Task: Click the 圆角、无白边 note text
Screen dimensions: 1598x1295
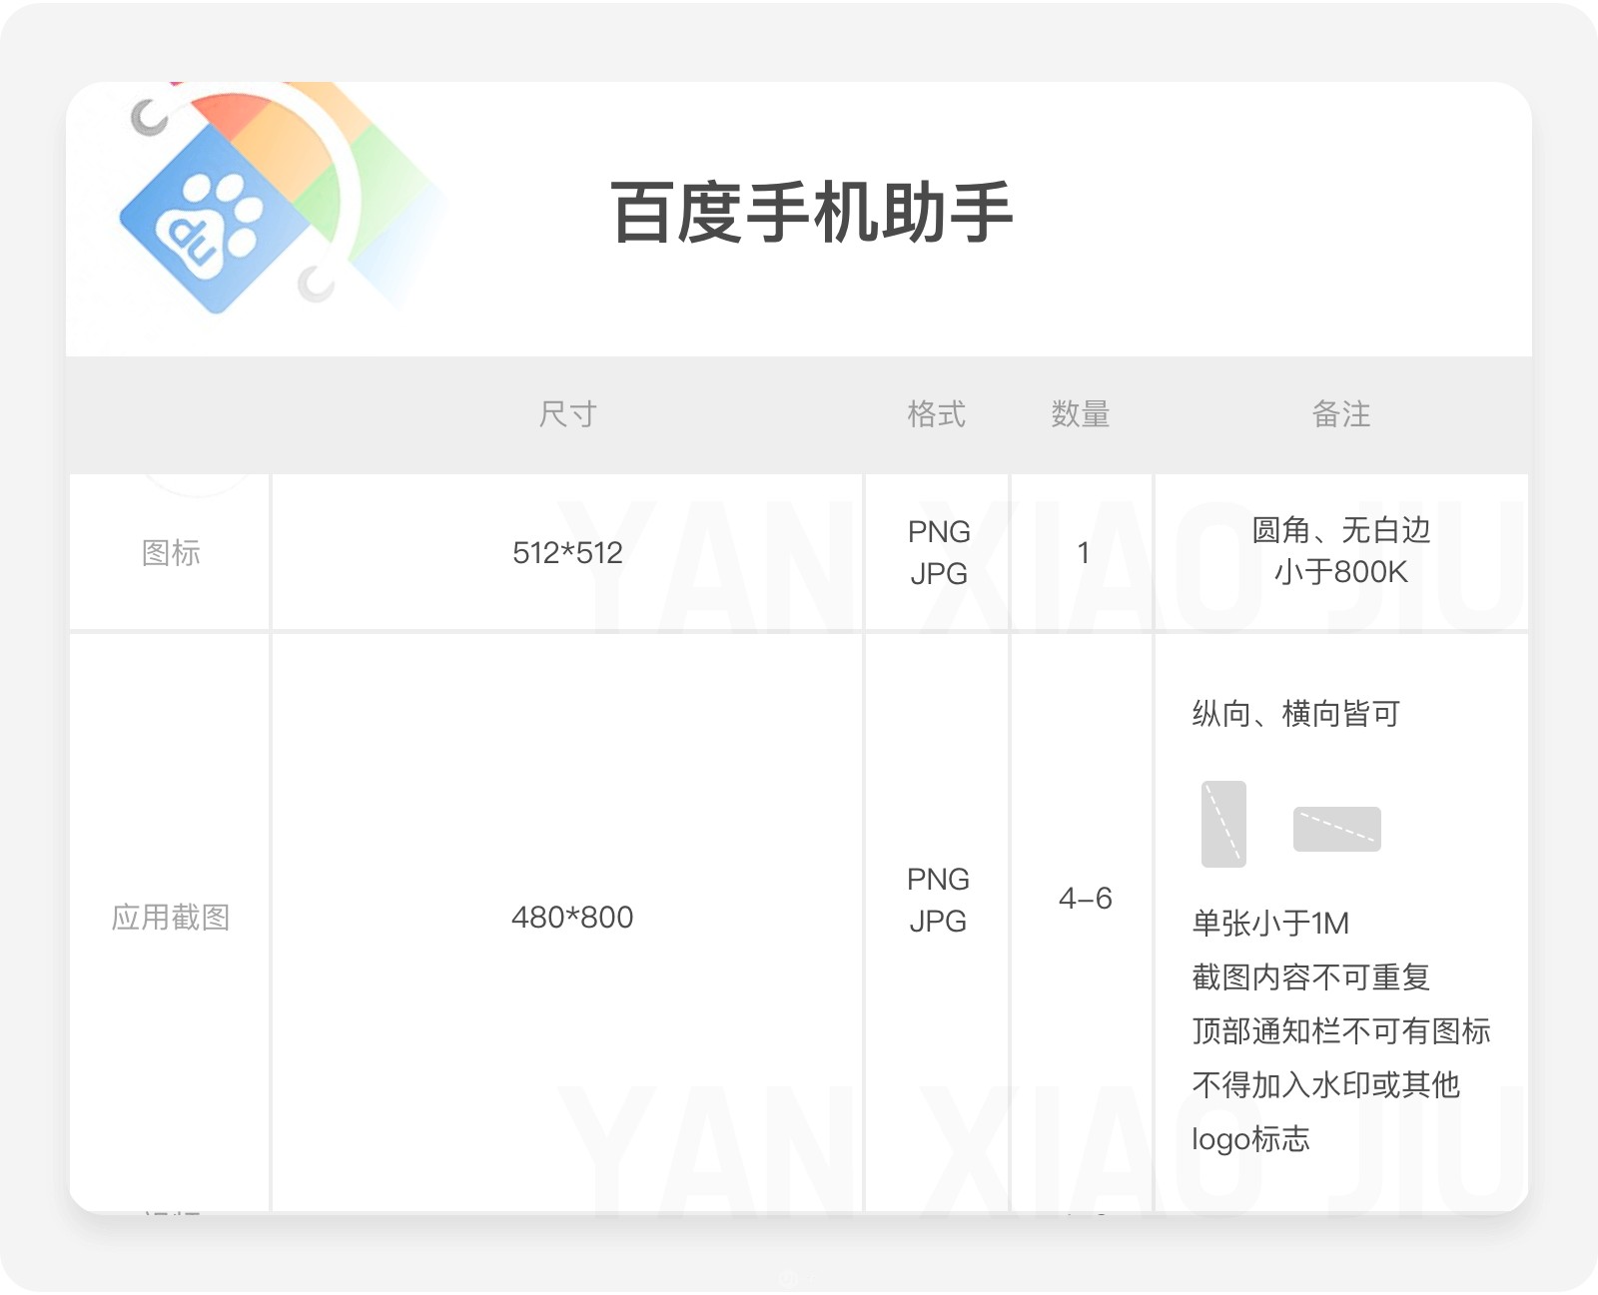Action: (1340, 530)
